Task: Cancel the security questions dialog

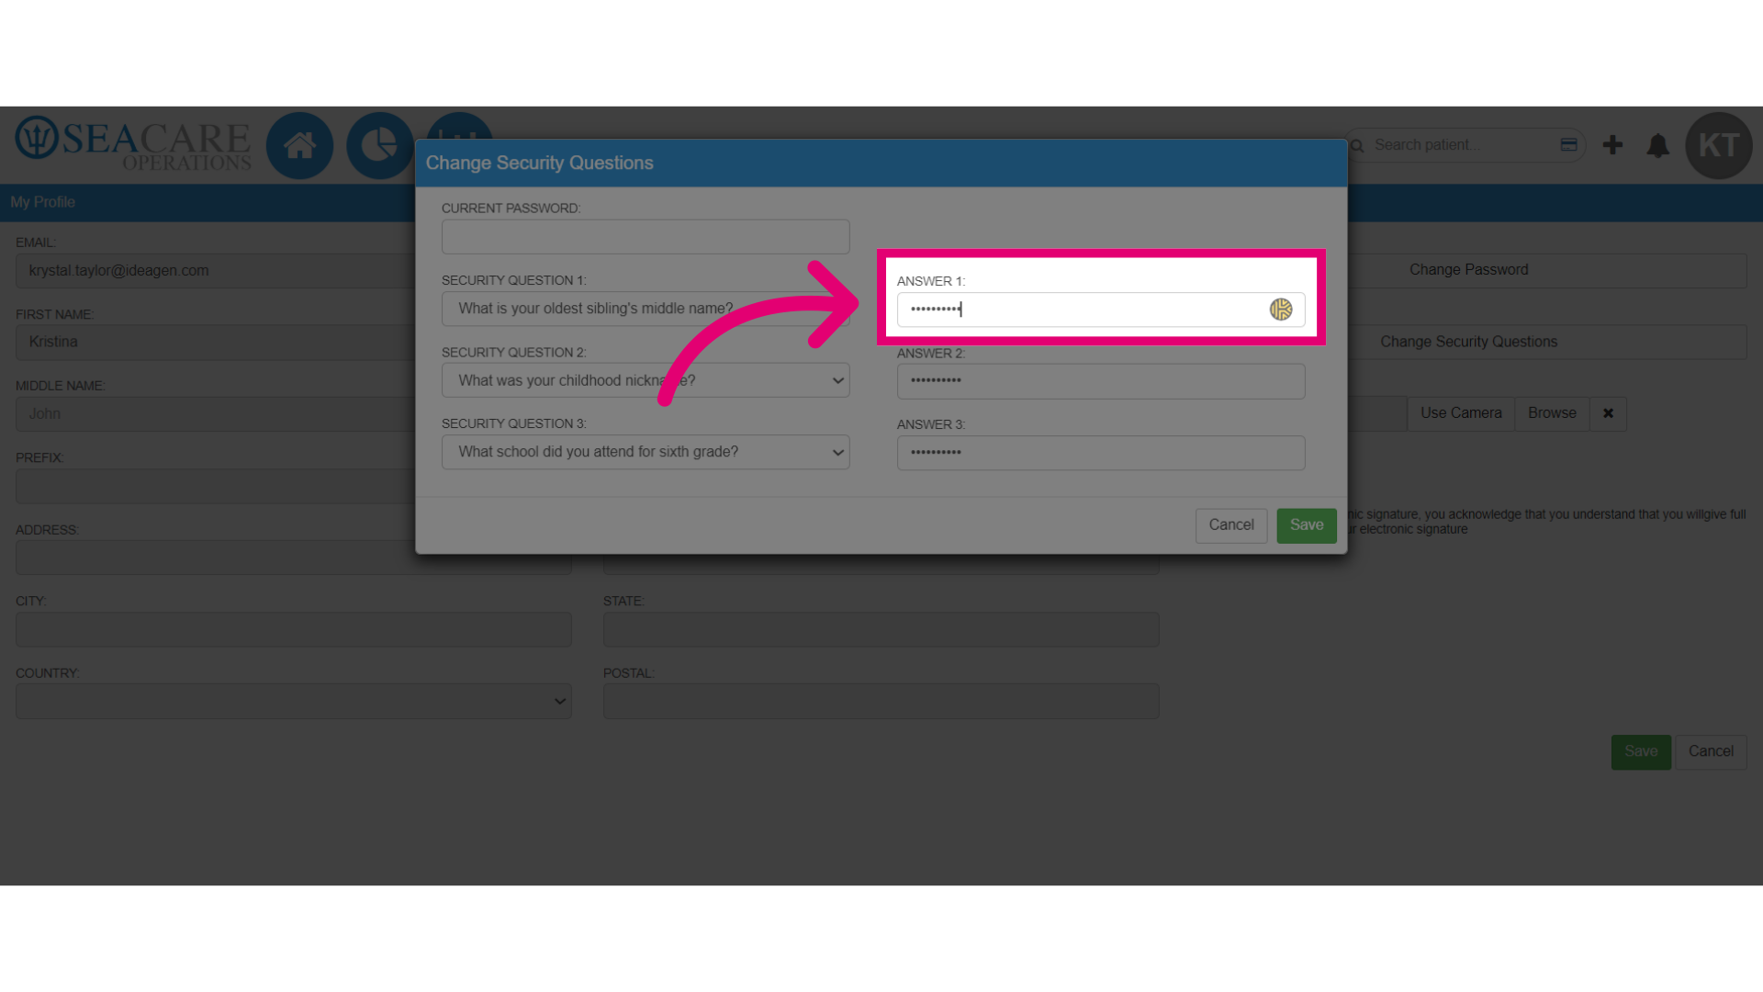Action: point(1231,525)
